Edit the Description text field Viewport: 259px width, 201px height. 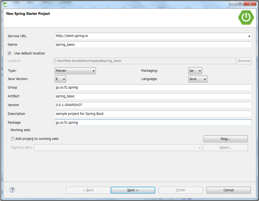[153, 114]
